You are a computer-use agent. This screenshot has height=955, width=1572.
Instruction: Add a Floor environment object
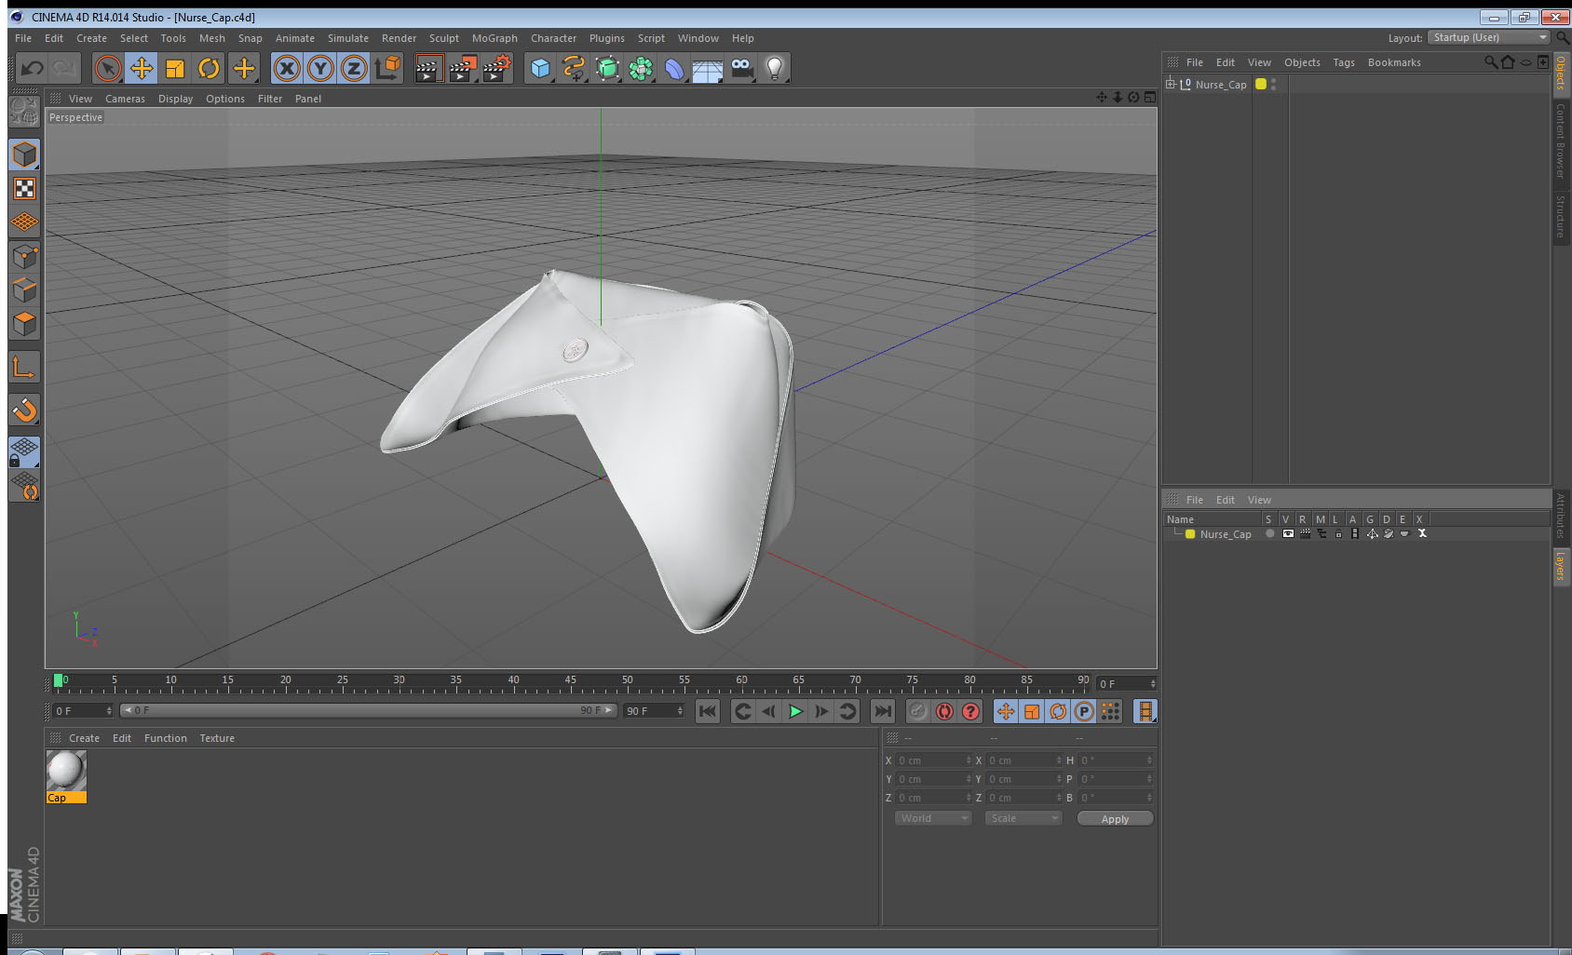[x=708, y=68]
